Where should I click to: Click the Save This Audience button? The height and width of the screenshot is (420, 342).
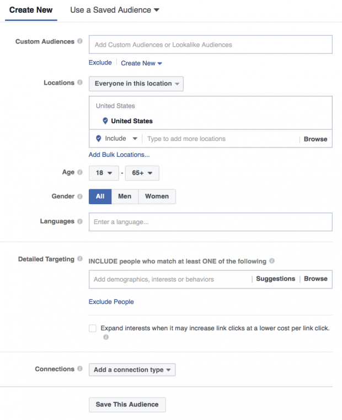(127, 405)
